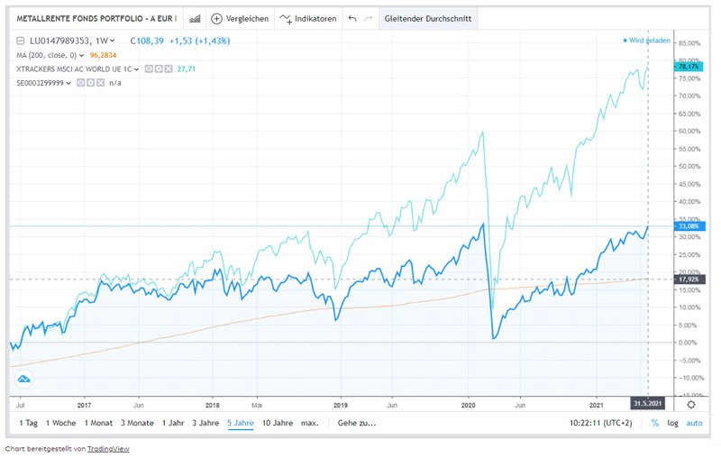Hide the XTRACKERS MSCI series with eye icon
Image resolution: width=721 pixels, height=458 pixels.
point(149,69)
